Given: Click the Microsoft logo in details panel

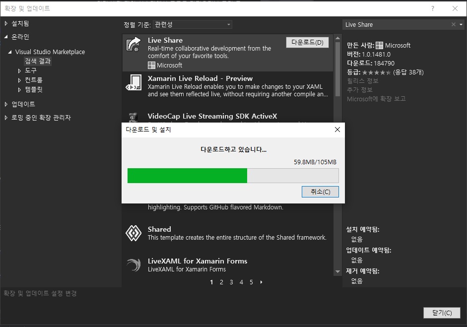Looking at the screenshot, I should tap(379, 46).
